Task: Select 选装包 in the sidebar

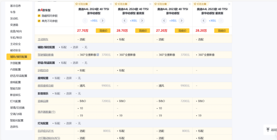Action: pyautogui.click(x=14, y=127)
